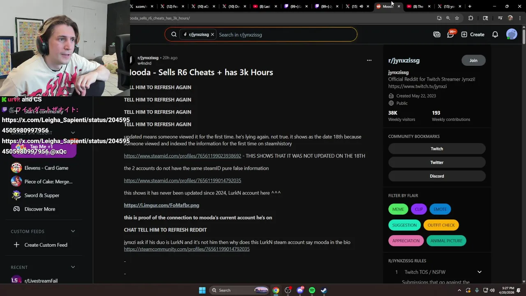Image resolution: width=526 pixels, height=296 pixels.
Task: Collapse the Custom Feeds section
Action: (x=73, y=231)
